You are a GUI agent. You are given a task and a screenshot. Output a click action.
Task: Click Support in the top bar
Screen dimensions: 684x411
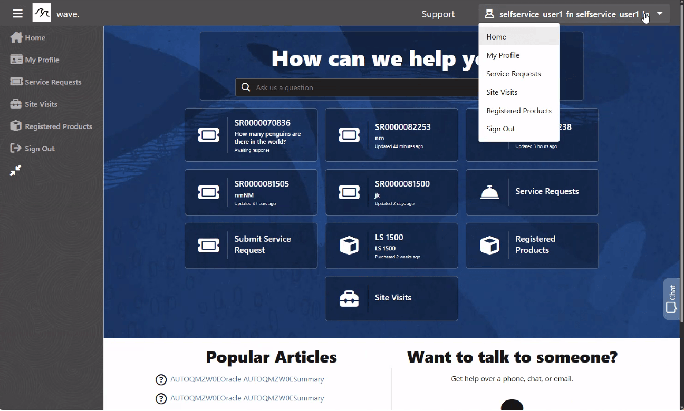[x=438, y=14]
